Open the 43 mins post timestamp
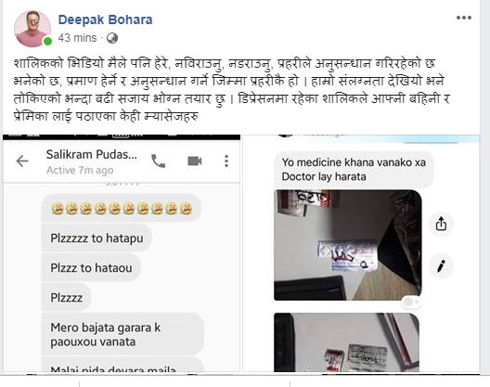Screen dimensions: 490x387 [x=78, y=38]
